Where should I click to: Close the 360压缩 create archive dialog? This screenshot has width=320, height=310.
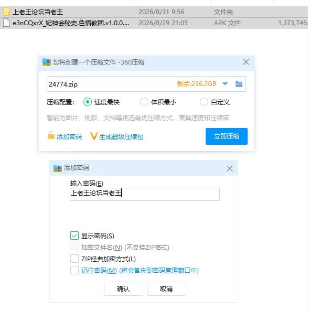(246, 62)
